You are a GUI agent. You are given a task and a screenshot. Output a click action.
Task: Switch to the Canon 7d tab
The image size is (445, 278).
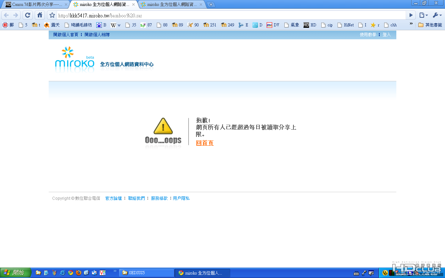coord(35,5)
